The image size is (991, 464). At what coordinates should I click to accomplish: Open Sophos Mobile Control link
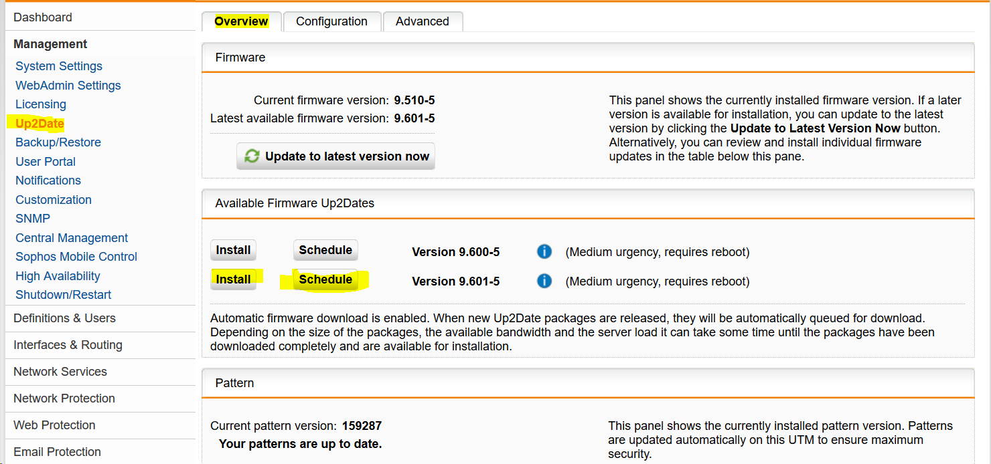click(76, 257)
